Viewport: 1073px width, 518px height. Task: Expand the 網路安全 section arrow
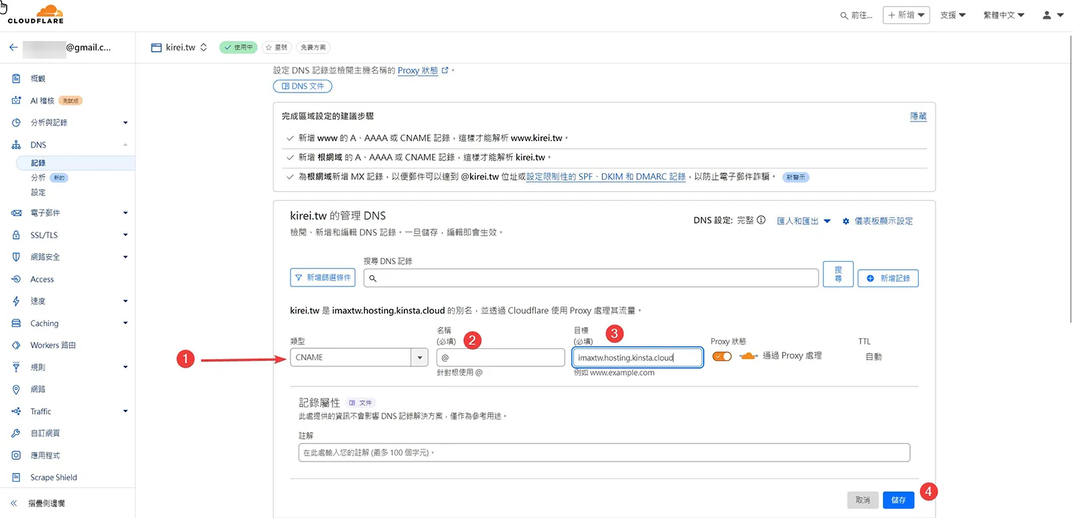click(125, 257)
